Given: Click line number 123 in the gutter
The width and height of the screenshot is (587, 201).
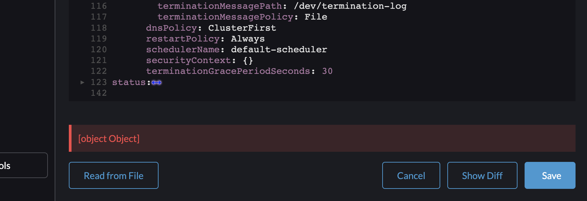Looking at the screenshot, I should (x=99, y=82).
